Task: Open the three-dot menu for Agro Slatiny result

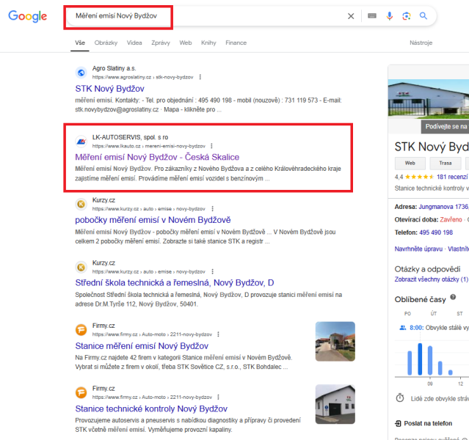Action: click(x=200, y=77)
